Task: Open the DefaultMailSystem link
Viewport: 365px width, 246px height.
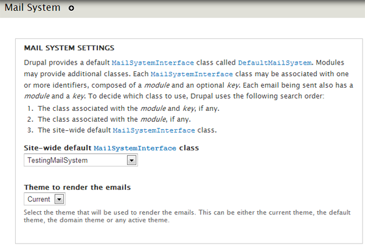Action: click(x=275, y=63)
